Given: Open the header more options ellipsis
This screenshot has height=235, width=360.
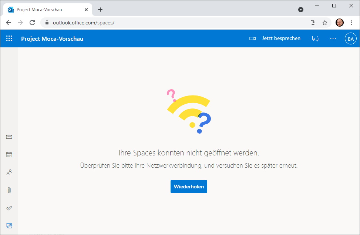Looking at the screenshot, I should tap(333, 38).
